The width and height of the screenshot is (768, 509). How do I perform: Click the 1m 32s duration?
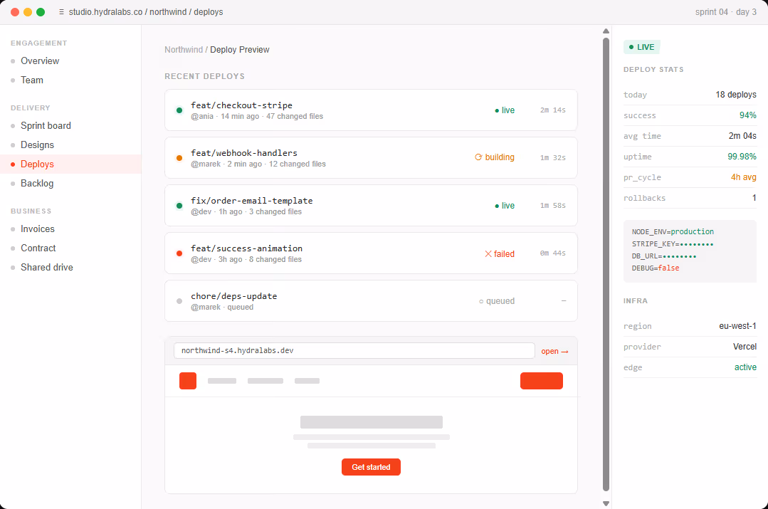553,158
